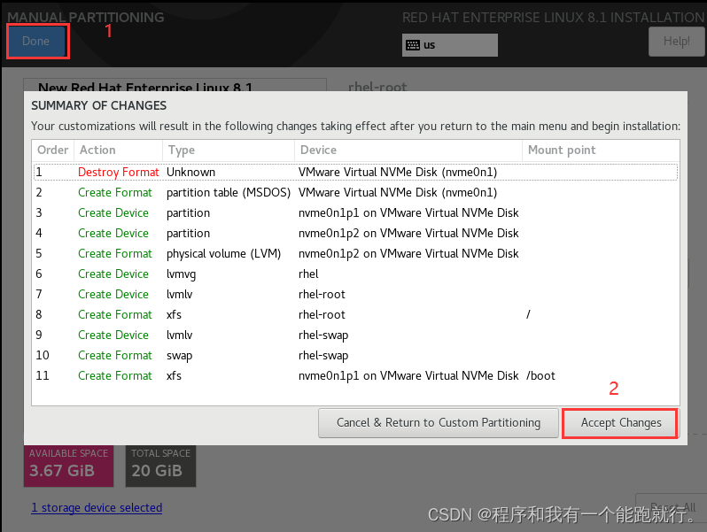Select row 7 lvmlv rhel-root

pos(356,294)
